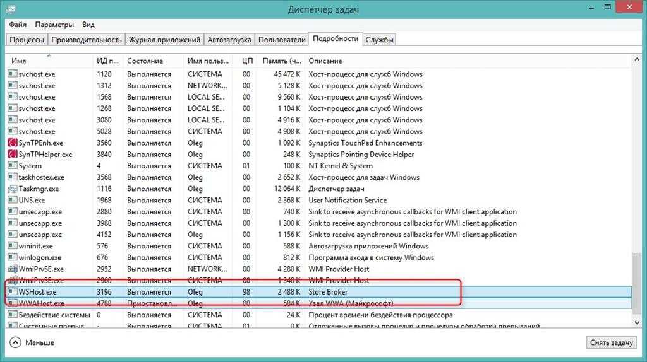
Task: Click the Store Broker description
Action: click(x=328, y=291)
